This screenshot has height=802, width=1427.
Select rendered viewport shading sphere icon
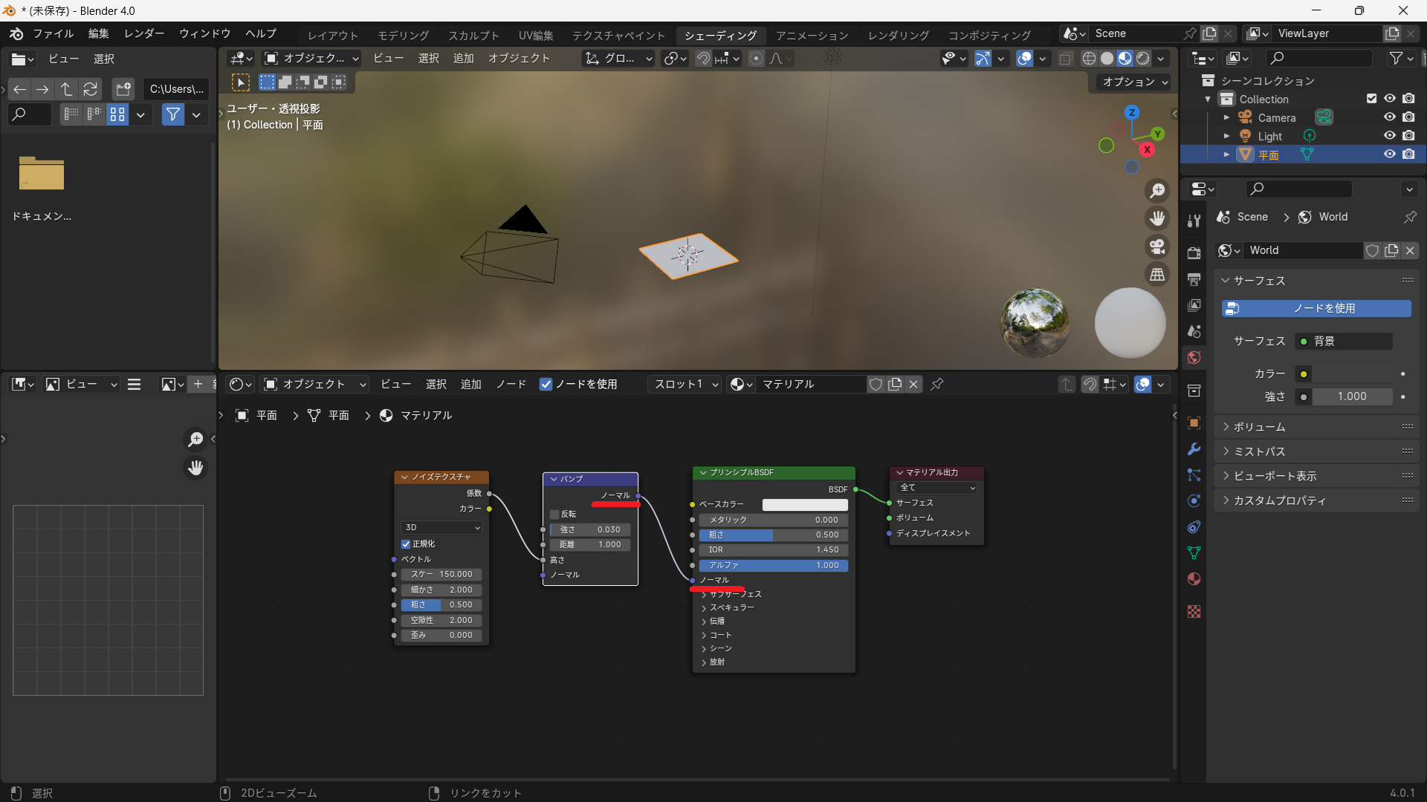tap(1143, 59)
